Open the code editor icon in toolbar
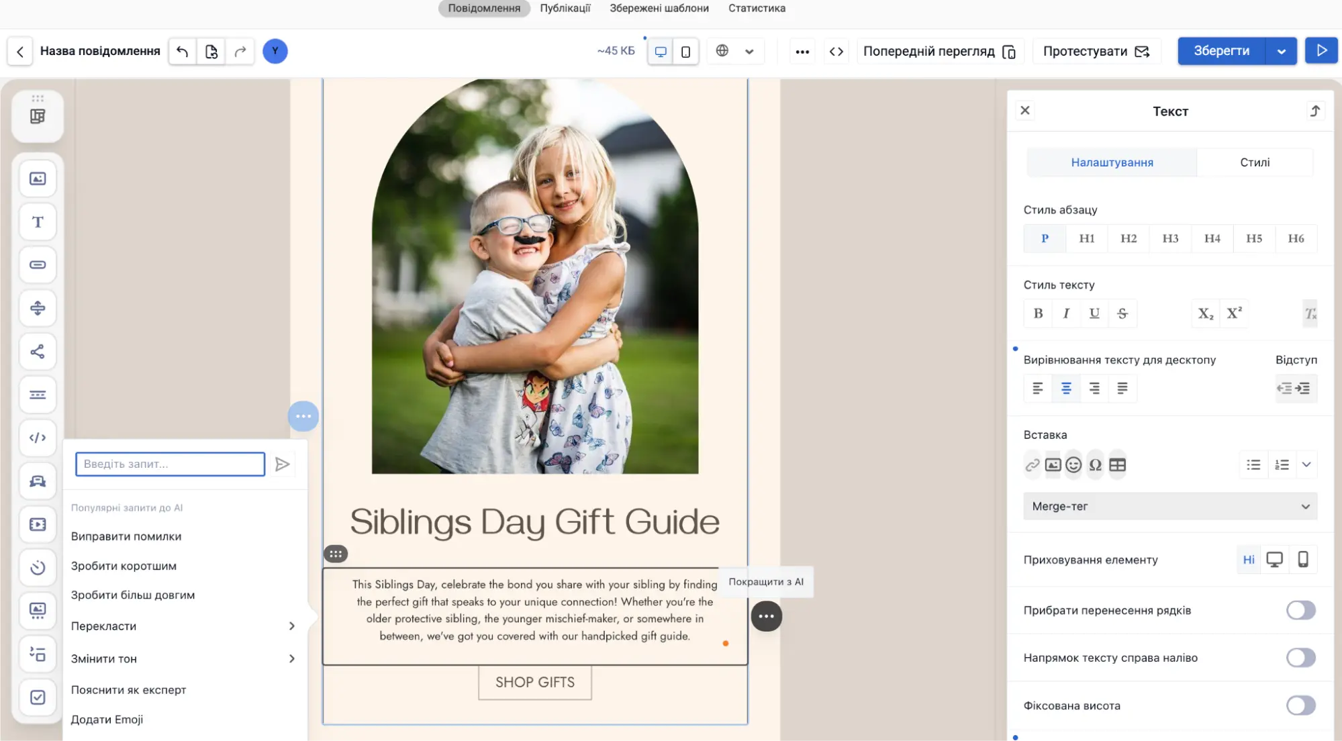This screenshot has height=741, width=1342. click(836, 52)
